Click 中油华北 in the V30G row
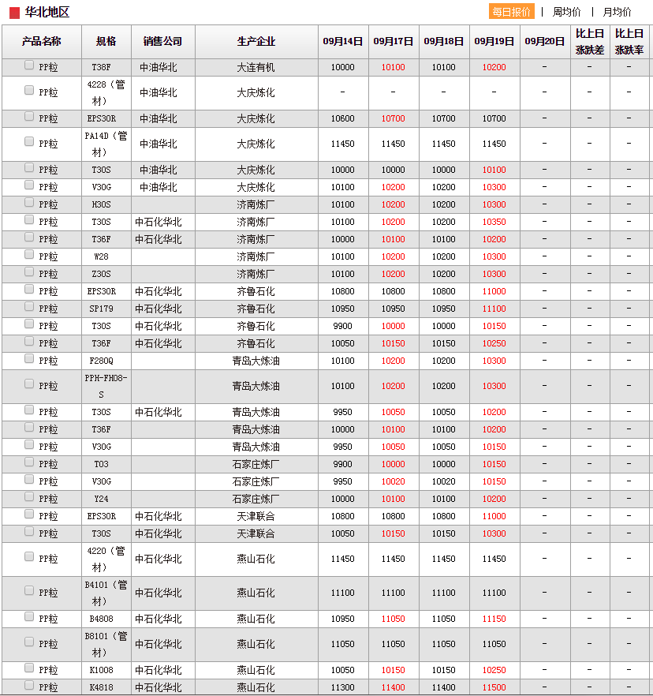The image size is (653, 696). point(159,187)
